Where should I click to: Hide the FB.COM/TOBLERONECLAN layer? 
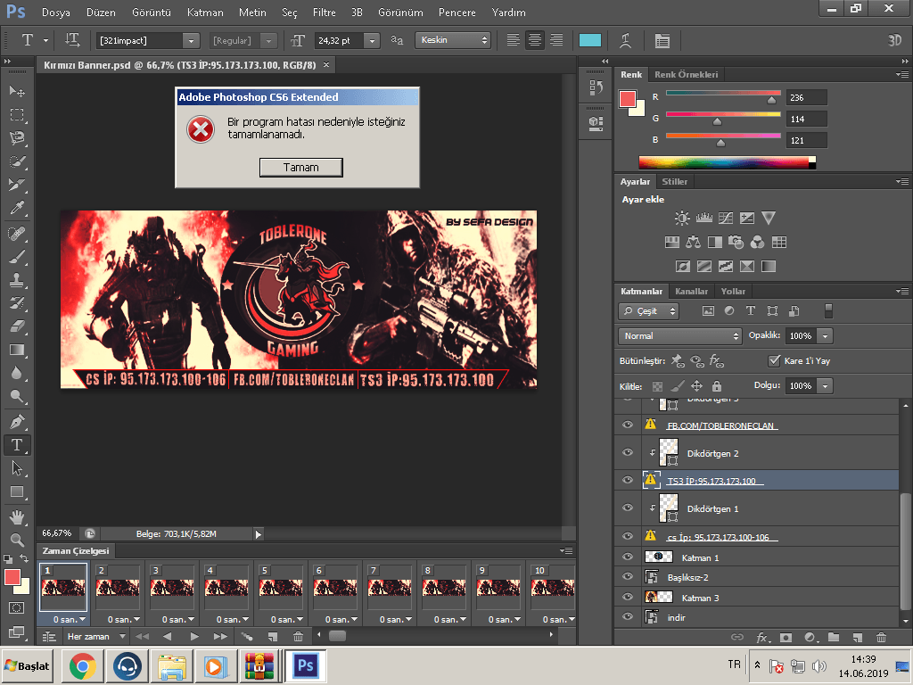[x=627, y=425]
